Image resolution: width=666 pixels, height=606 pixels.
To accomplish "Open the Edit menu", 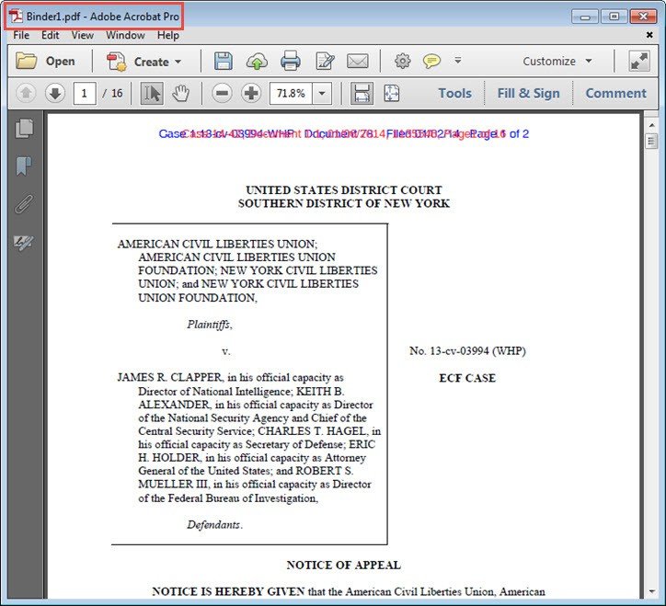I will [x=50, y=35].
